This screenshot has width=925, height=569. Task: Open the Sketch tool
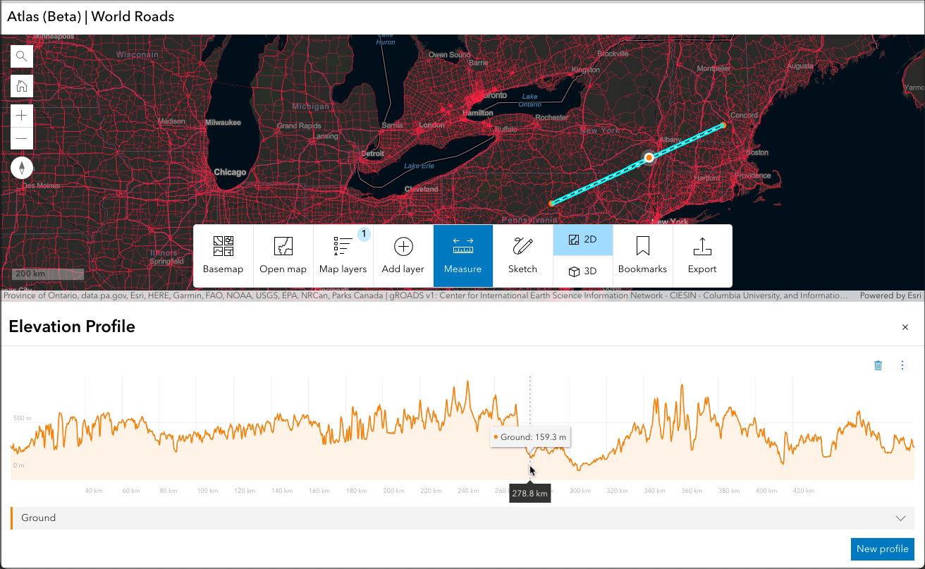tap(522, 256)
